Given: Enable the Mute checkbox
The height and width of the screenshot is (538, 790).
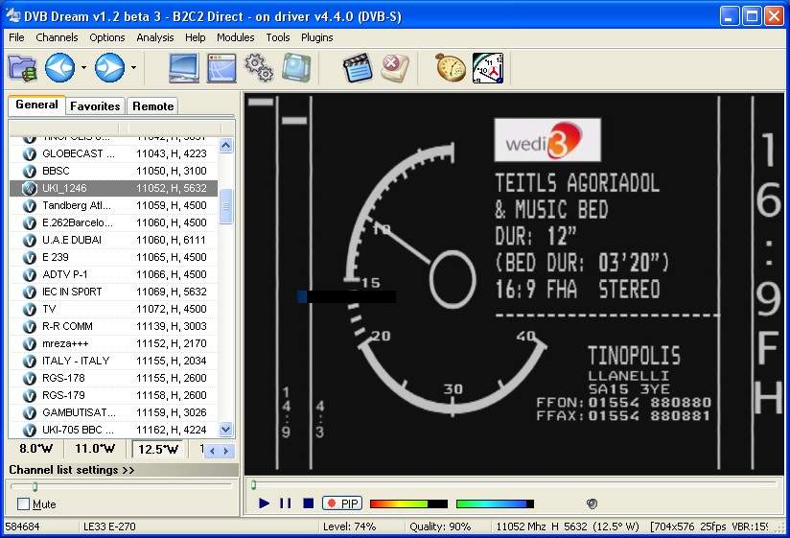Looking at the screenshot, I should coord(24,504).
